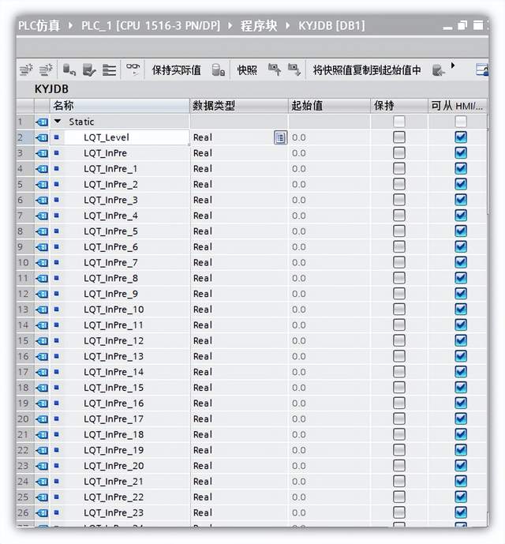
Task: Click the insert row toolbar icon
Action: coord(26,69)
